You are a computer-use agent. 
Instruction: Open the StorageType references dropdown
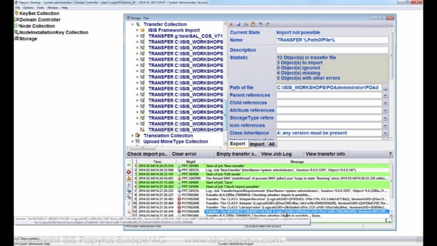[x=385, y=118]
